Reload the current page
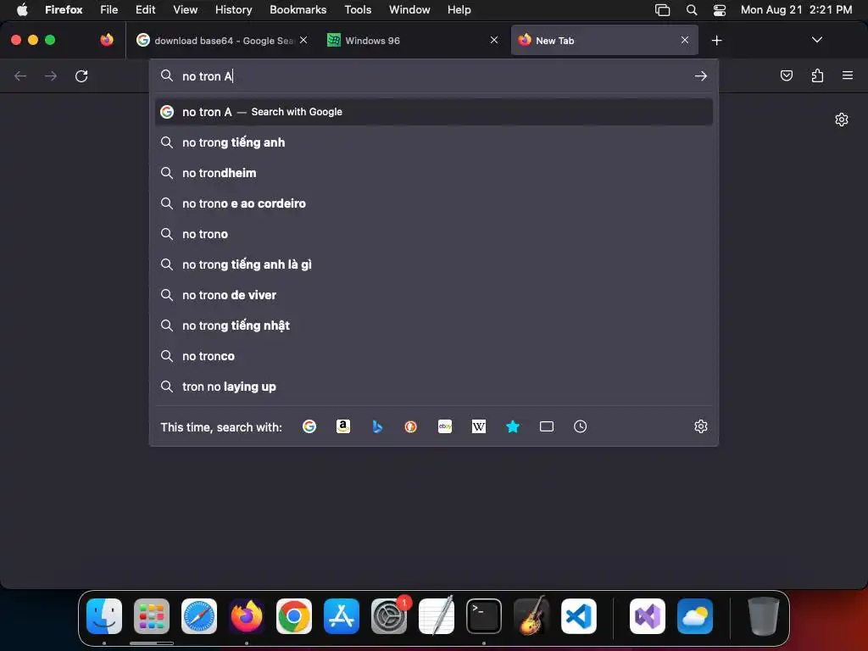 pyautogui.click(x=81, y=75)
